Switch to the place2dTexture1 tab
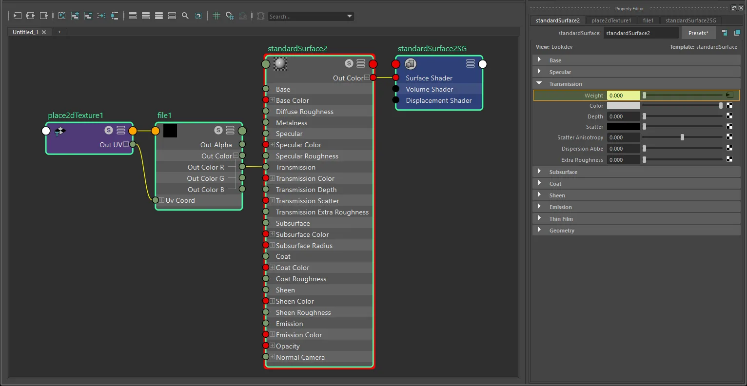The image size is (747, 386). pos(611,20)
